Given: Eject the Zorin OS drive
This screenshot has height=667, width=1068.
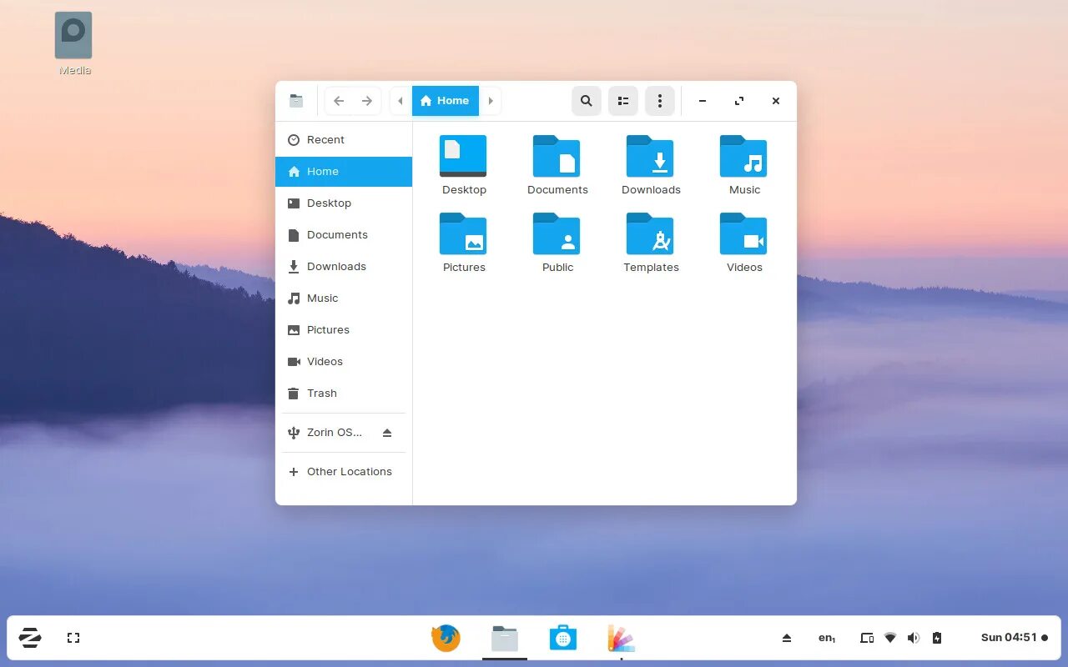Looking at the screenshot, I should [387, 433].
